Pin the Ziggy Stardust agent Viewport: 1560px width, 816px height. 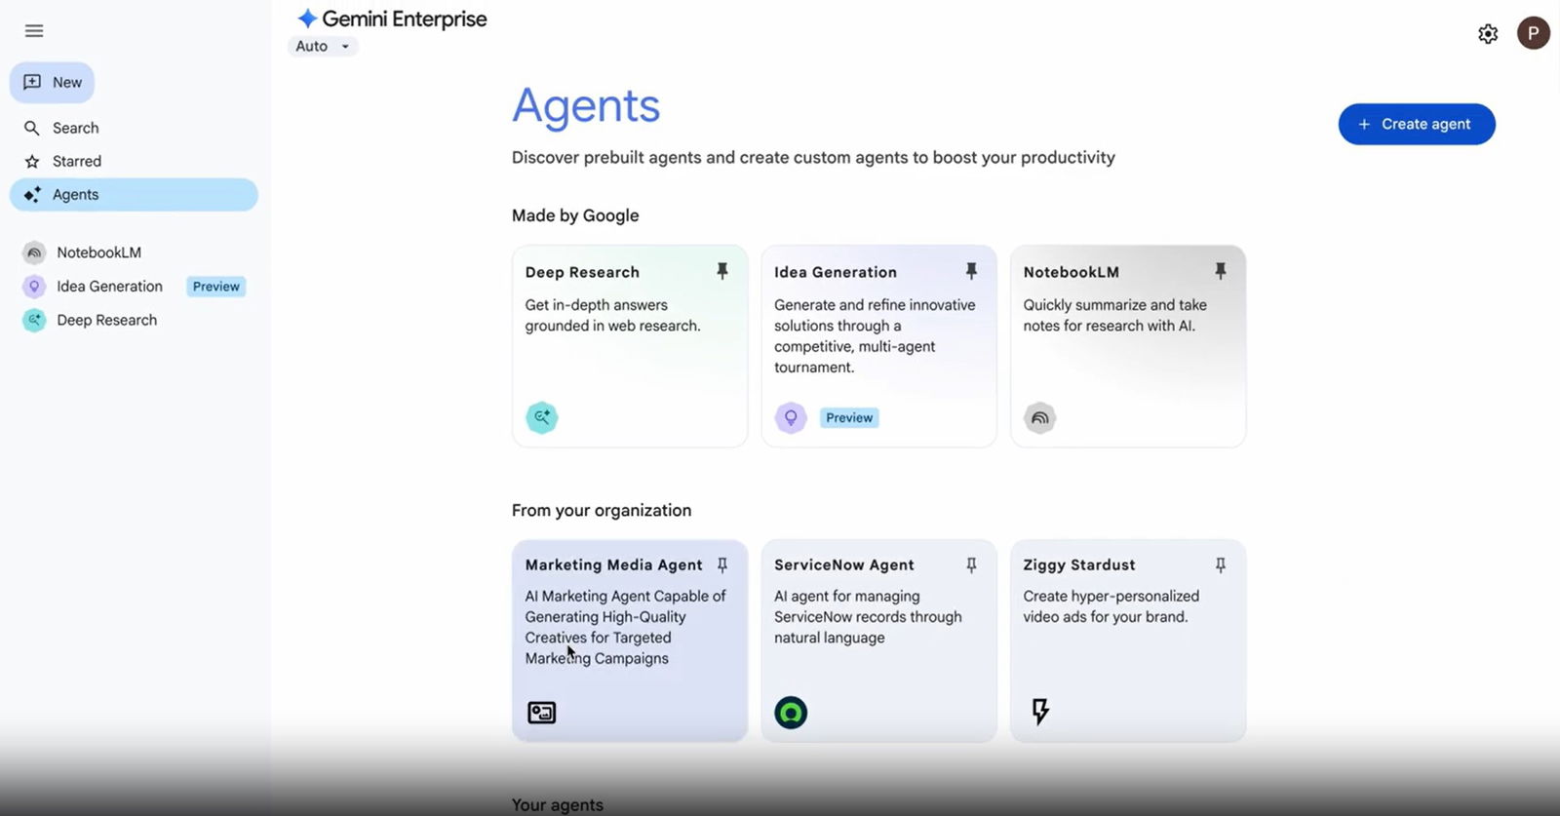(1221, 565)
